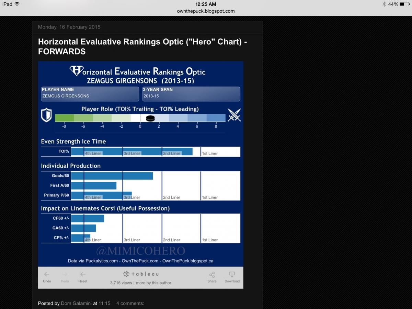Screen dimensions: 412x309
Task: Open the post title Hero Chart link
Action: point(142,46)
